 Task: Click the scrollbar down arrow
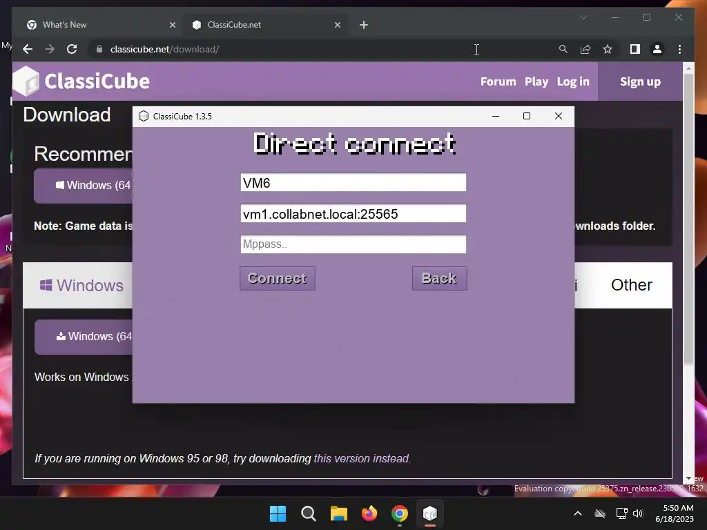pyautogui.click(x=688, y=479)
